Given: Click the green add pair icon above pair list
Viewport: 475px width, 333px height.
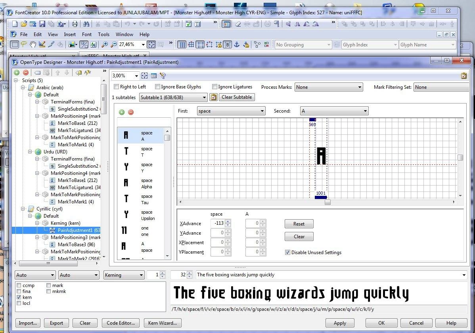Looking at the screenshot, I should point(122,112).
